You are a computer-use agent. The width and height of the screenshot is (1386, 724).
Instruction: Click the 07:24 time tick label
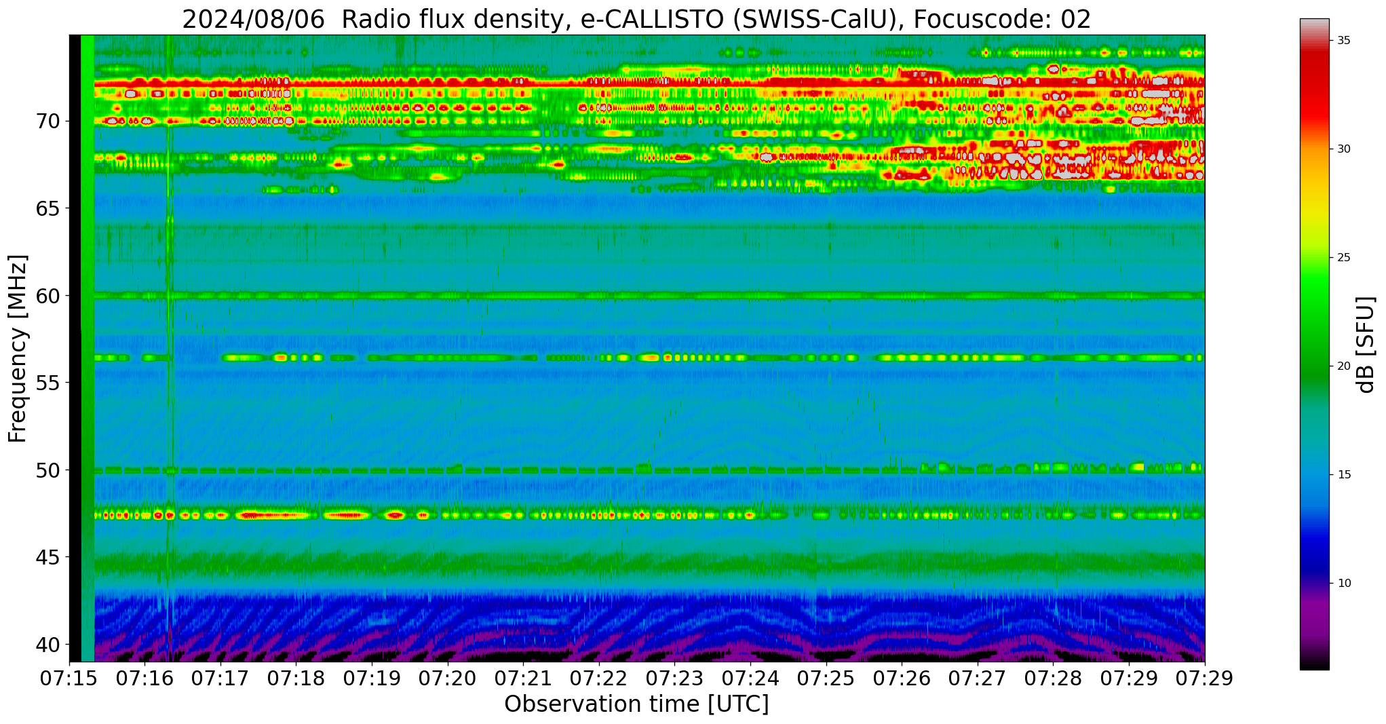[751, 678]
